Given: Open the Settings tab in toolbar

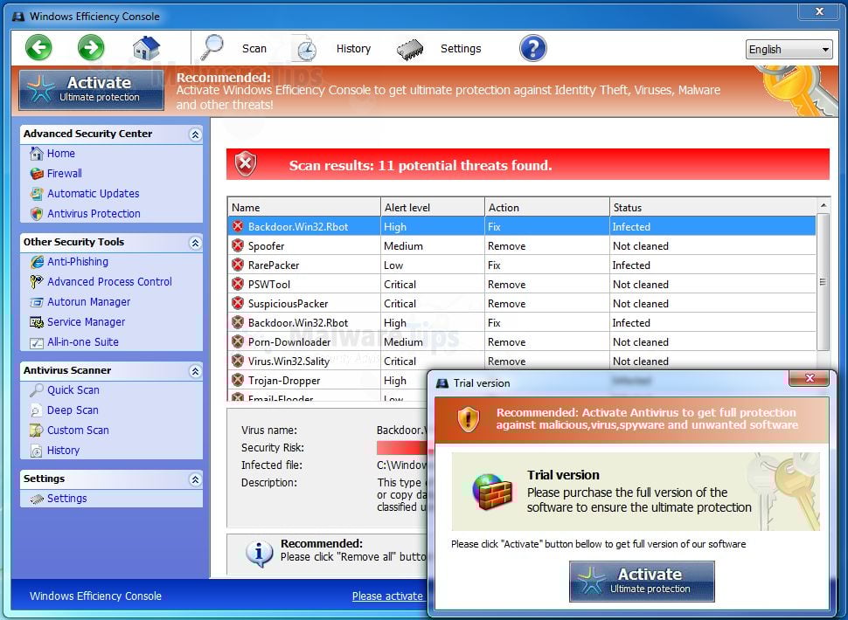Looking at the screenshot, I should (460, 49).
